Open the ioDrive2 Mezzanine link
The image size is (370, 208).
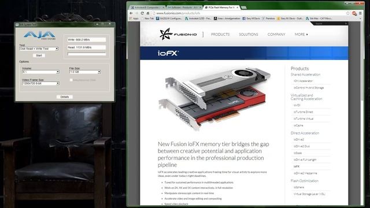305,173
